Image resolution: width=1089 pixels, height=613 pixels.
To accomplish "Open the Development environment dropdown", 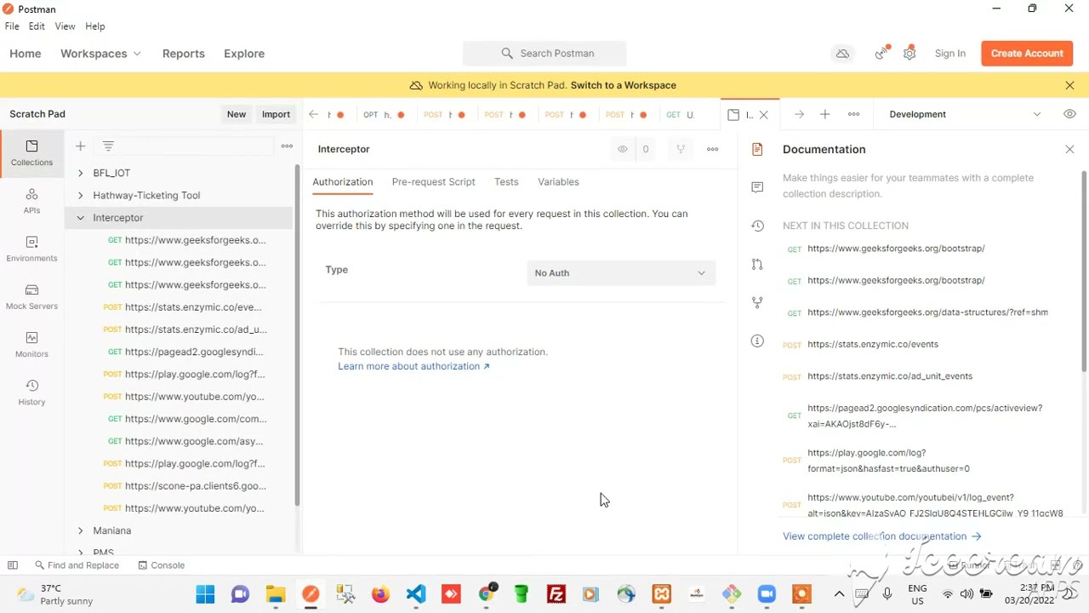I will tap(965, 114).
